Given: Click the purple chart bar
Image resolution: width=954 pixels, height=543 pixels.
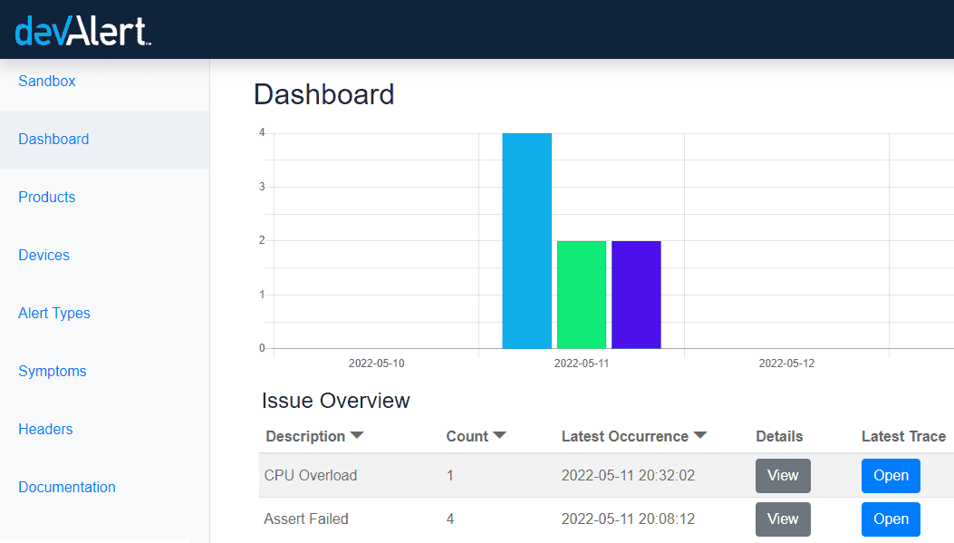Looking at the screenshot, I should [x=636, y=295].
